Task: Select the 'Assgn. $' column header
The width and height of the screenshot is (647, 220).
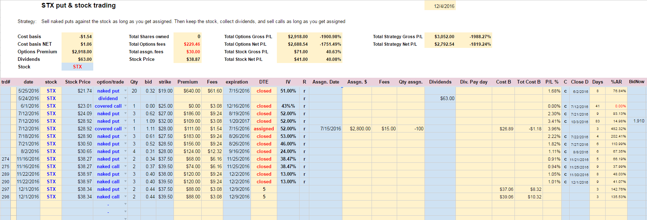Action: [357, 82]
